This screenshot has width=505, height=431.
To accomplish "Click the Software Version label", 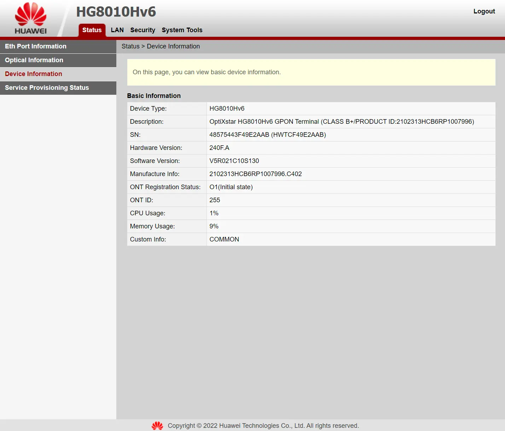I will (155, 161).
